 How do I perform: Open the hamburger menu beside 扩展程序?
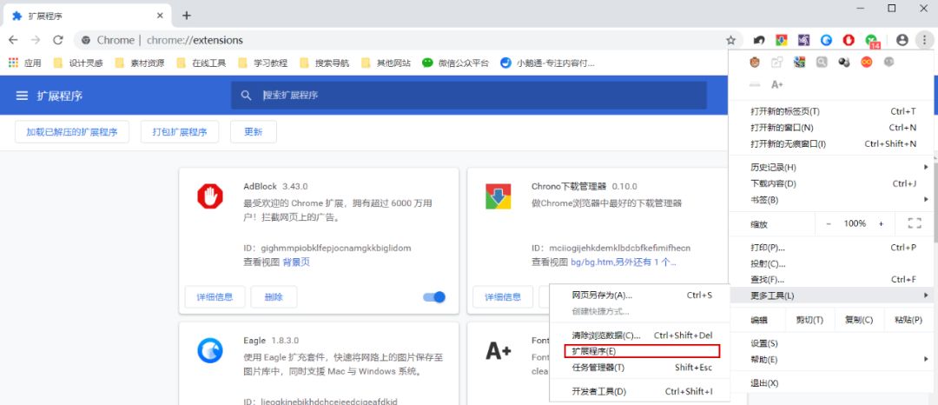(x=22, y=95)
